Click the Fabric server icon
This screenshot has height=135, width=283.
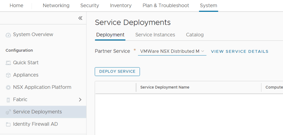[8, 100]
